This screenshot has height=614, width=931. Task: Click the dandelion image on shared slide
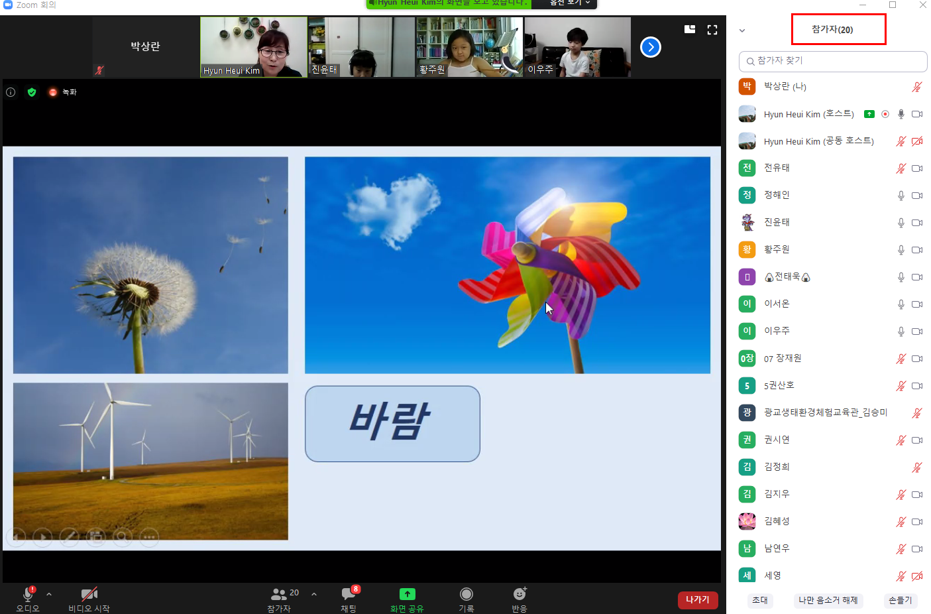coord(150,265)
